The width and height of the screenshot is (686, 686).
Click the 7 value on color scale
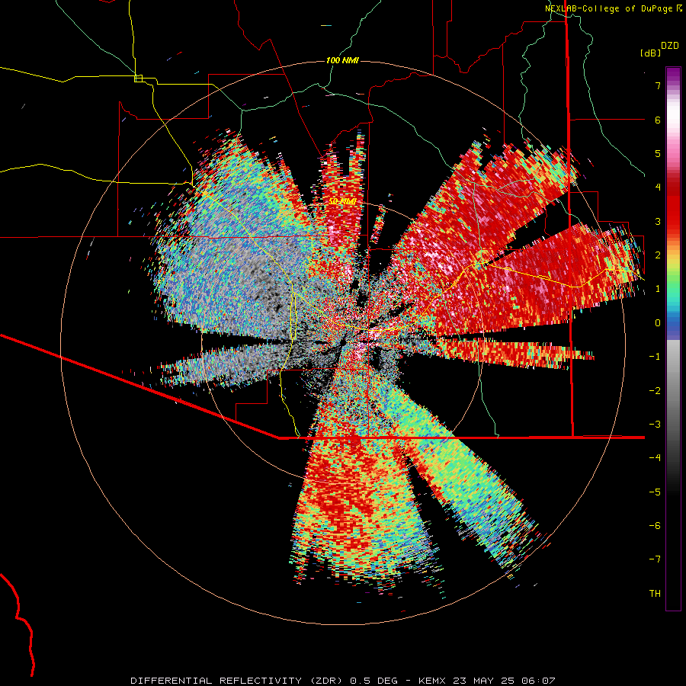658,85
